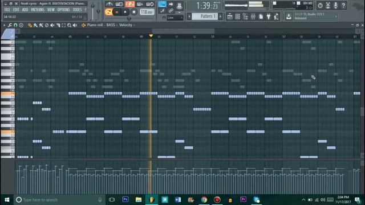Select the slice tool
Screen dimensions: 365x205
click(58, 25)
